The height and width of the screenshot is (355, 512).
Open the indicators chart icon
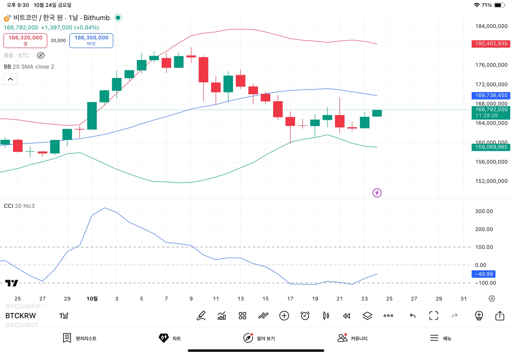pyautogui.click(x=222, y=316)
